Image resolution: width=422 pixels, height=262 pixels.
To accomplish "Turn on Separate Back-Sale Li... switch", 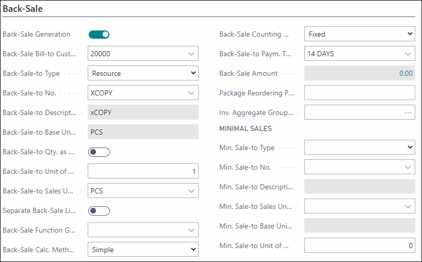I will [x=99, y=211].
